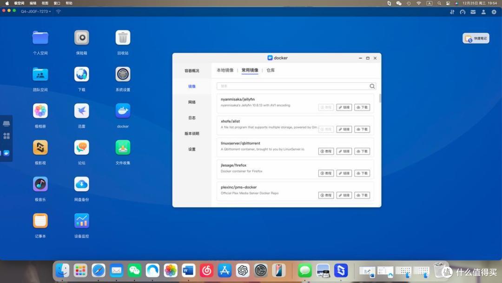Open the 个人空间 folder icon
Image resolution: width=502 pixels, height=283 pixels.
[40, 38]
